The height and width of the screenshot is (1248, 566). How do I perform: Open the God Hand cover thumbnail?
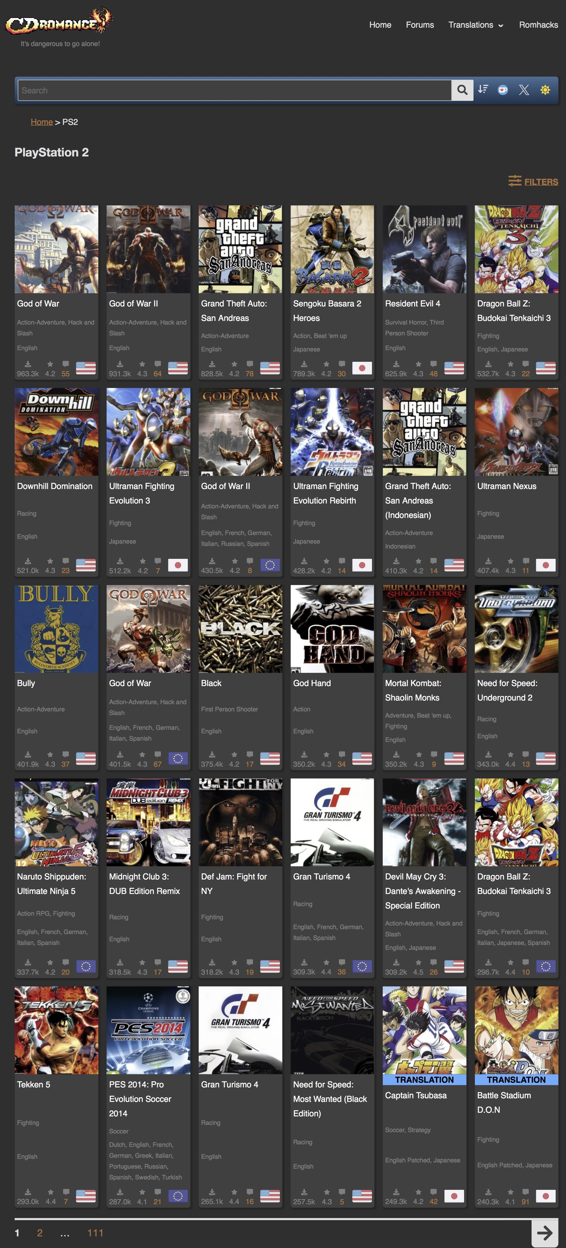click(332, 628)
